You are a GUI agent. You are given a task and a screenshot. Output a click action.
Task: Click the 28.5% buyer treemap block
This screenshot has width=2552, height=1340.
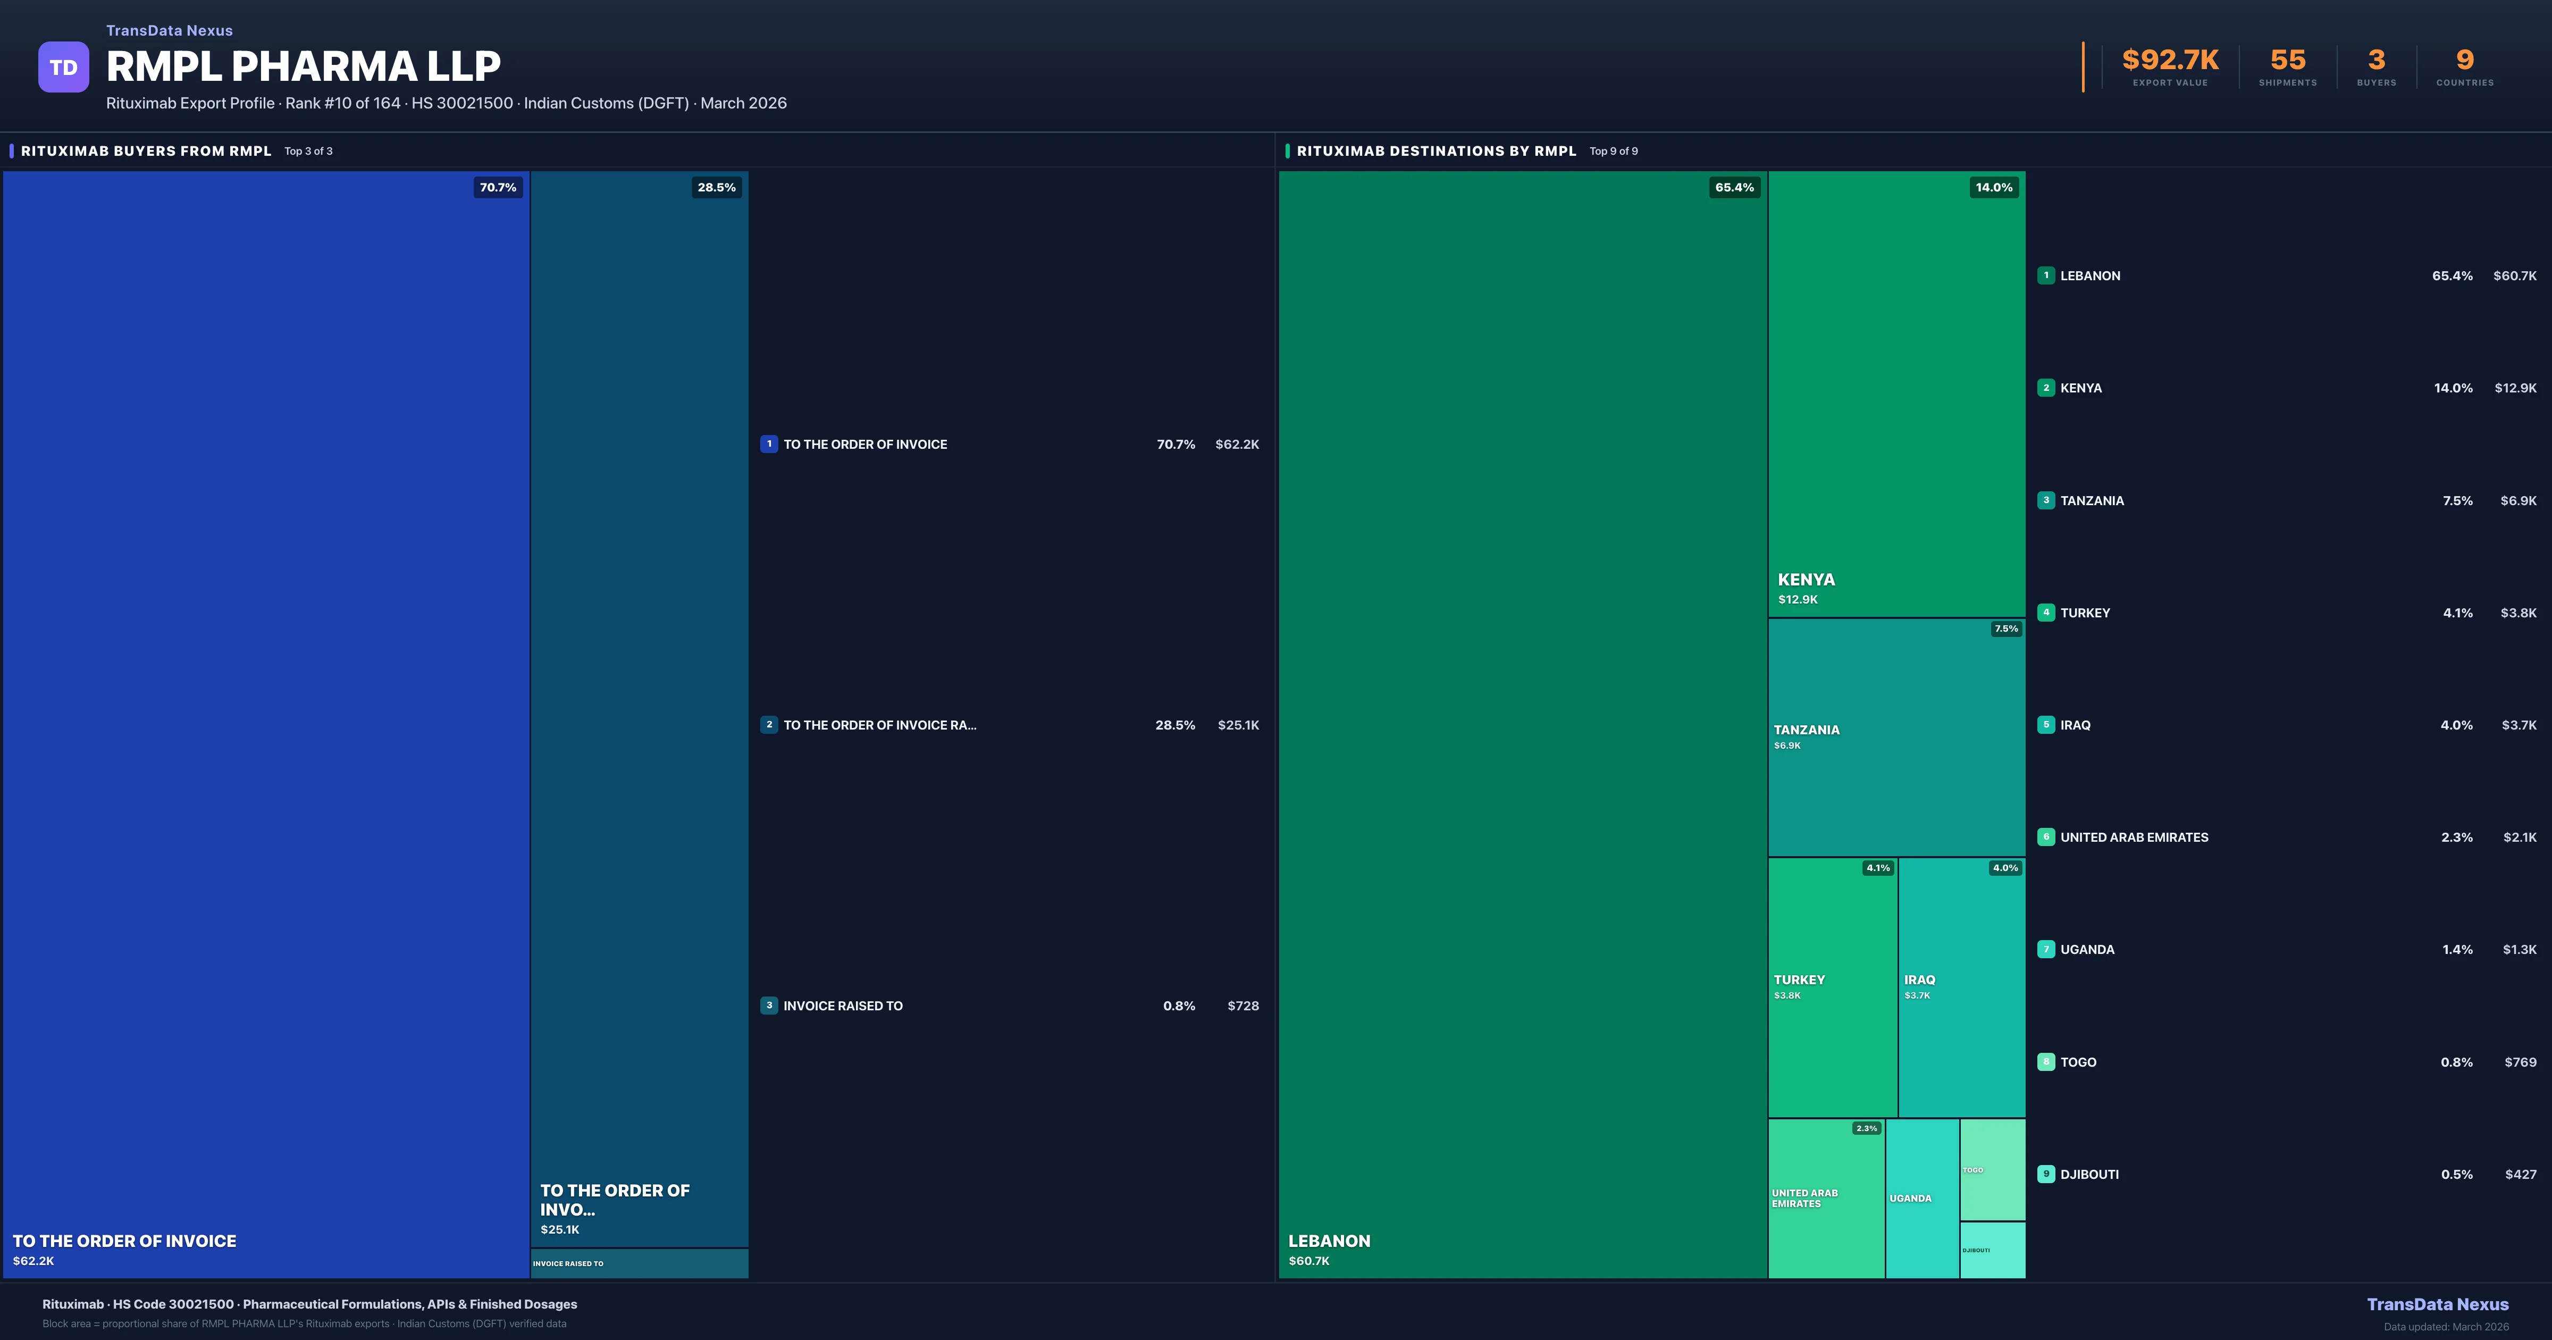(x=639, y=709)
